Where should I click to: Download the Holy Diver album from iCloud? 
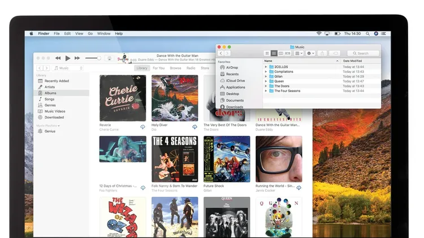pos(194,127)
